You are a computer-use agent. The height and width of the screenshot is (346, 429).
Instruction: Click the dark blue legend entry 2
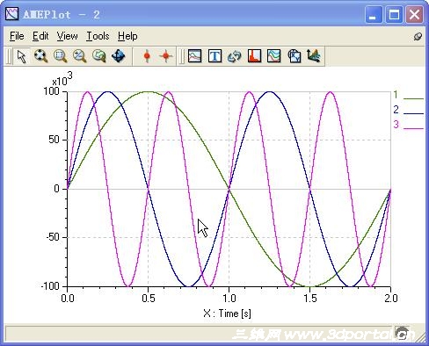click(x=409, y=110)
